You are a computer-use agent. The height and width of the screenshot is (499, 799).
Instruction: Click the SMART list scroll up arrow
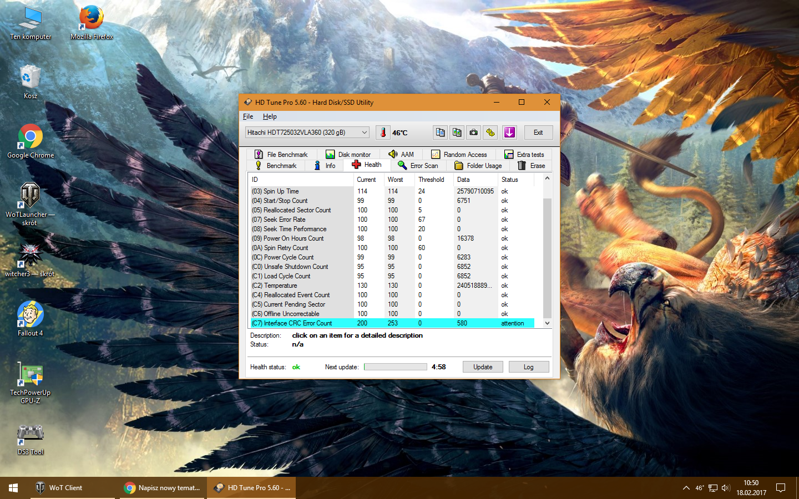[x=547, y=178]
